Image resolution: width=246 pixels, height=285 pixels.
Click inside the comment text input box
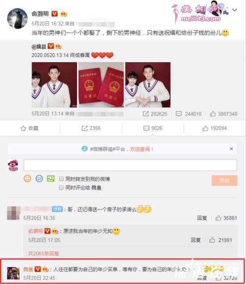coord(130,165)
